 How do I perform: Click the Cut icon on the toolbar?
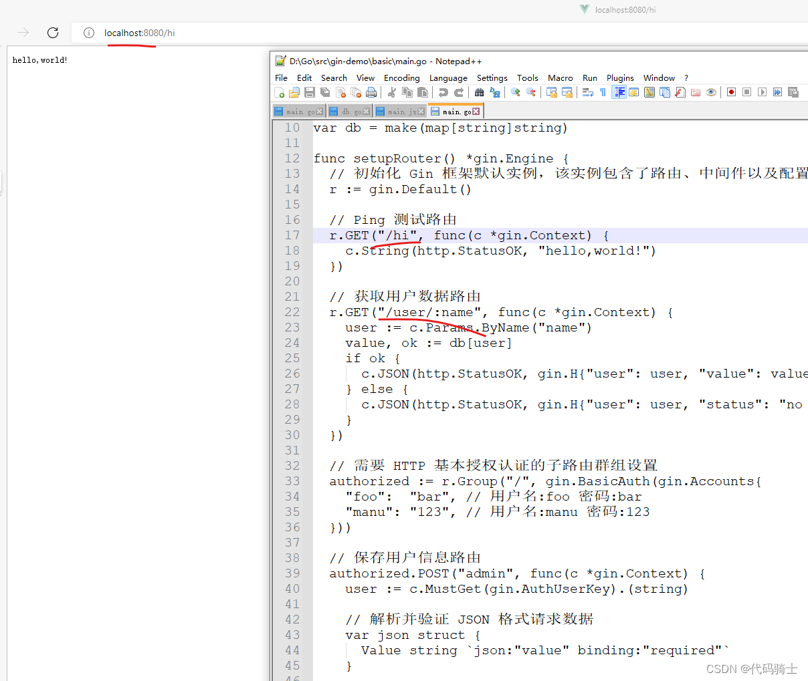[x=391, y=92]
